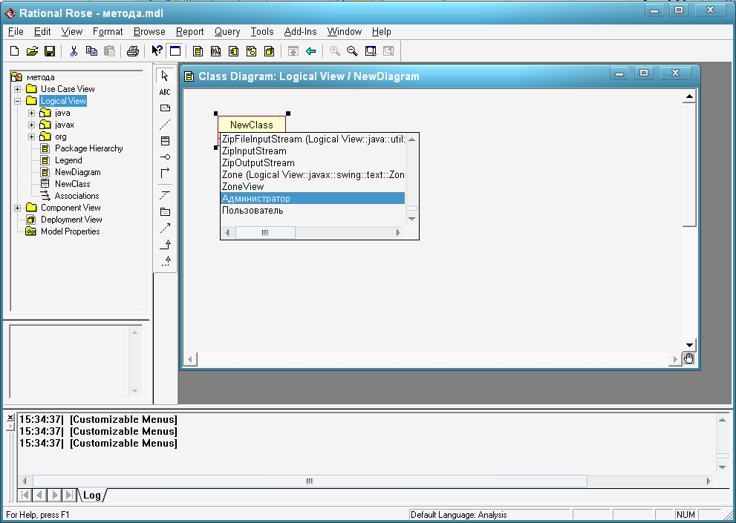The width and height of the screenshot is (736, 523).
Task: Open the Report menu
Action: pyautogui.click(x=189, y=31)
